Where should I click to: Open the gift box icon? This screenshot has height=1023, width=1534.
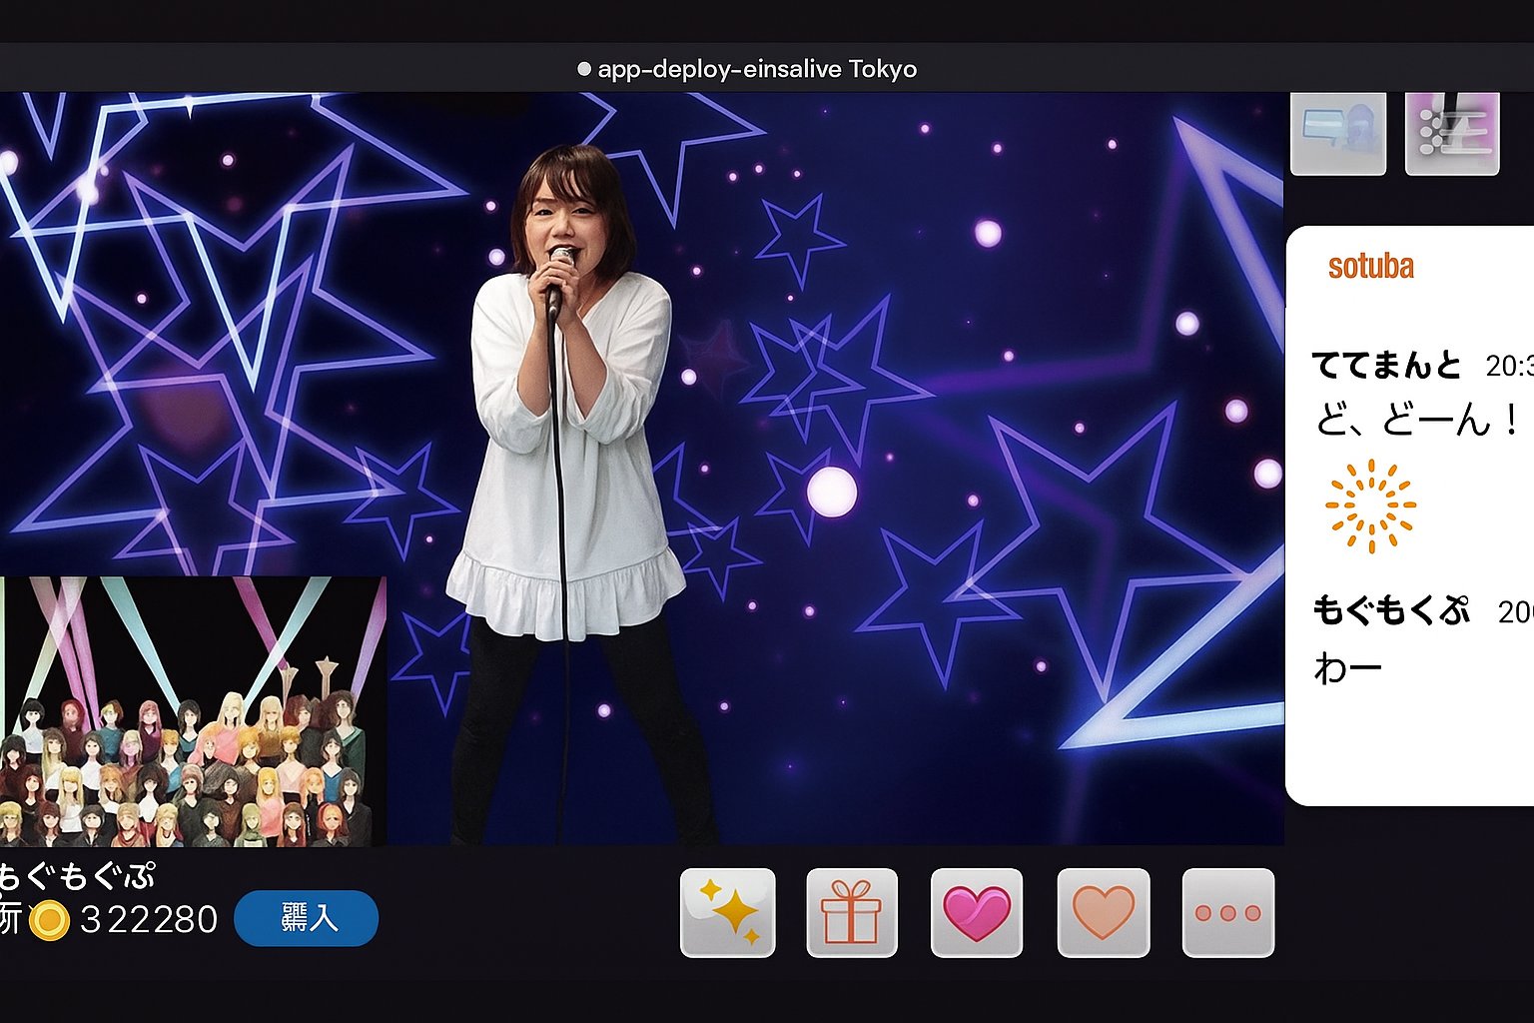pyautogui.click(x=852, y=912)
